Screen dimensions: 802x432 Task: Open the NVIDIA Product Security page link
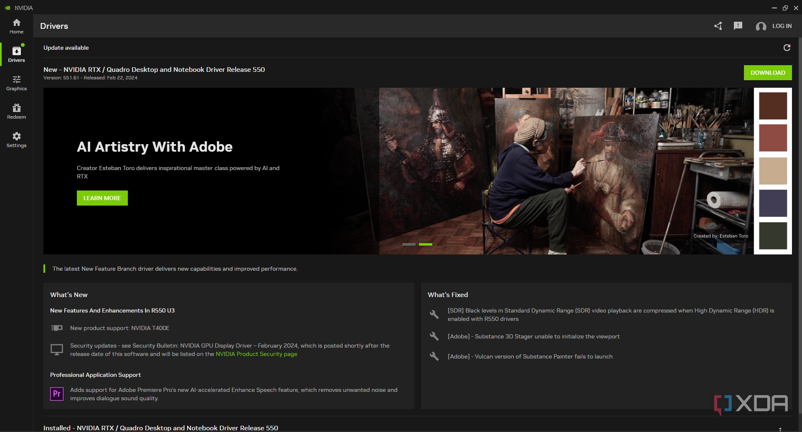[x=256, y=354]
